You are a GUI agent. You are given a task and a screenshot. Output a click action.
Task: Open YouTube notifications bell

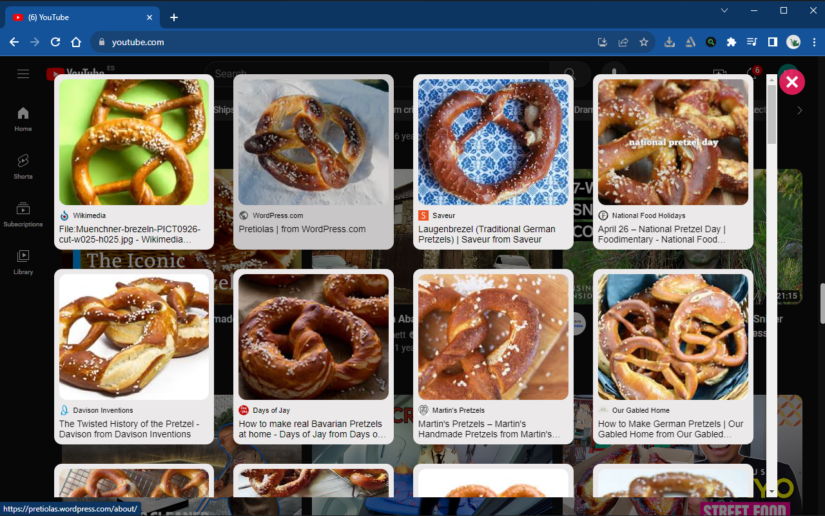click(x=752, y=74)
